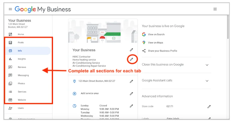The height and width of the screenshot is (122, 234).
Task: Click the Your Business sidebar title
Action: coord(20,20)
